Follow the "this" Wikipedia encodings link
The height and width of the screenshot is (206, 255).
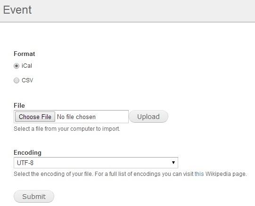click(x=199, y=174)
